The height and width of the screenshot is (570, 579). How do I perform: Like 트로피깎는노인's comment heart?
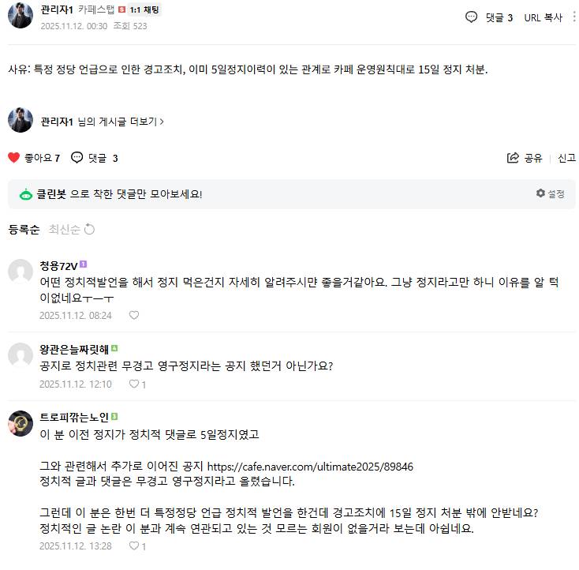(x=134, y=546)
